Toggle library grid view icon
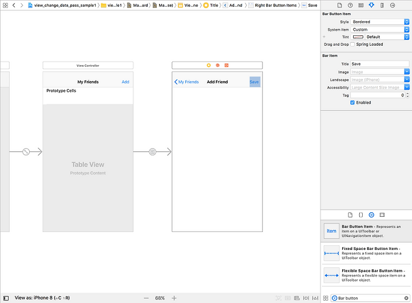Viewport: 412px width, 303px height. 326,298
